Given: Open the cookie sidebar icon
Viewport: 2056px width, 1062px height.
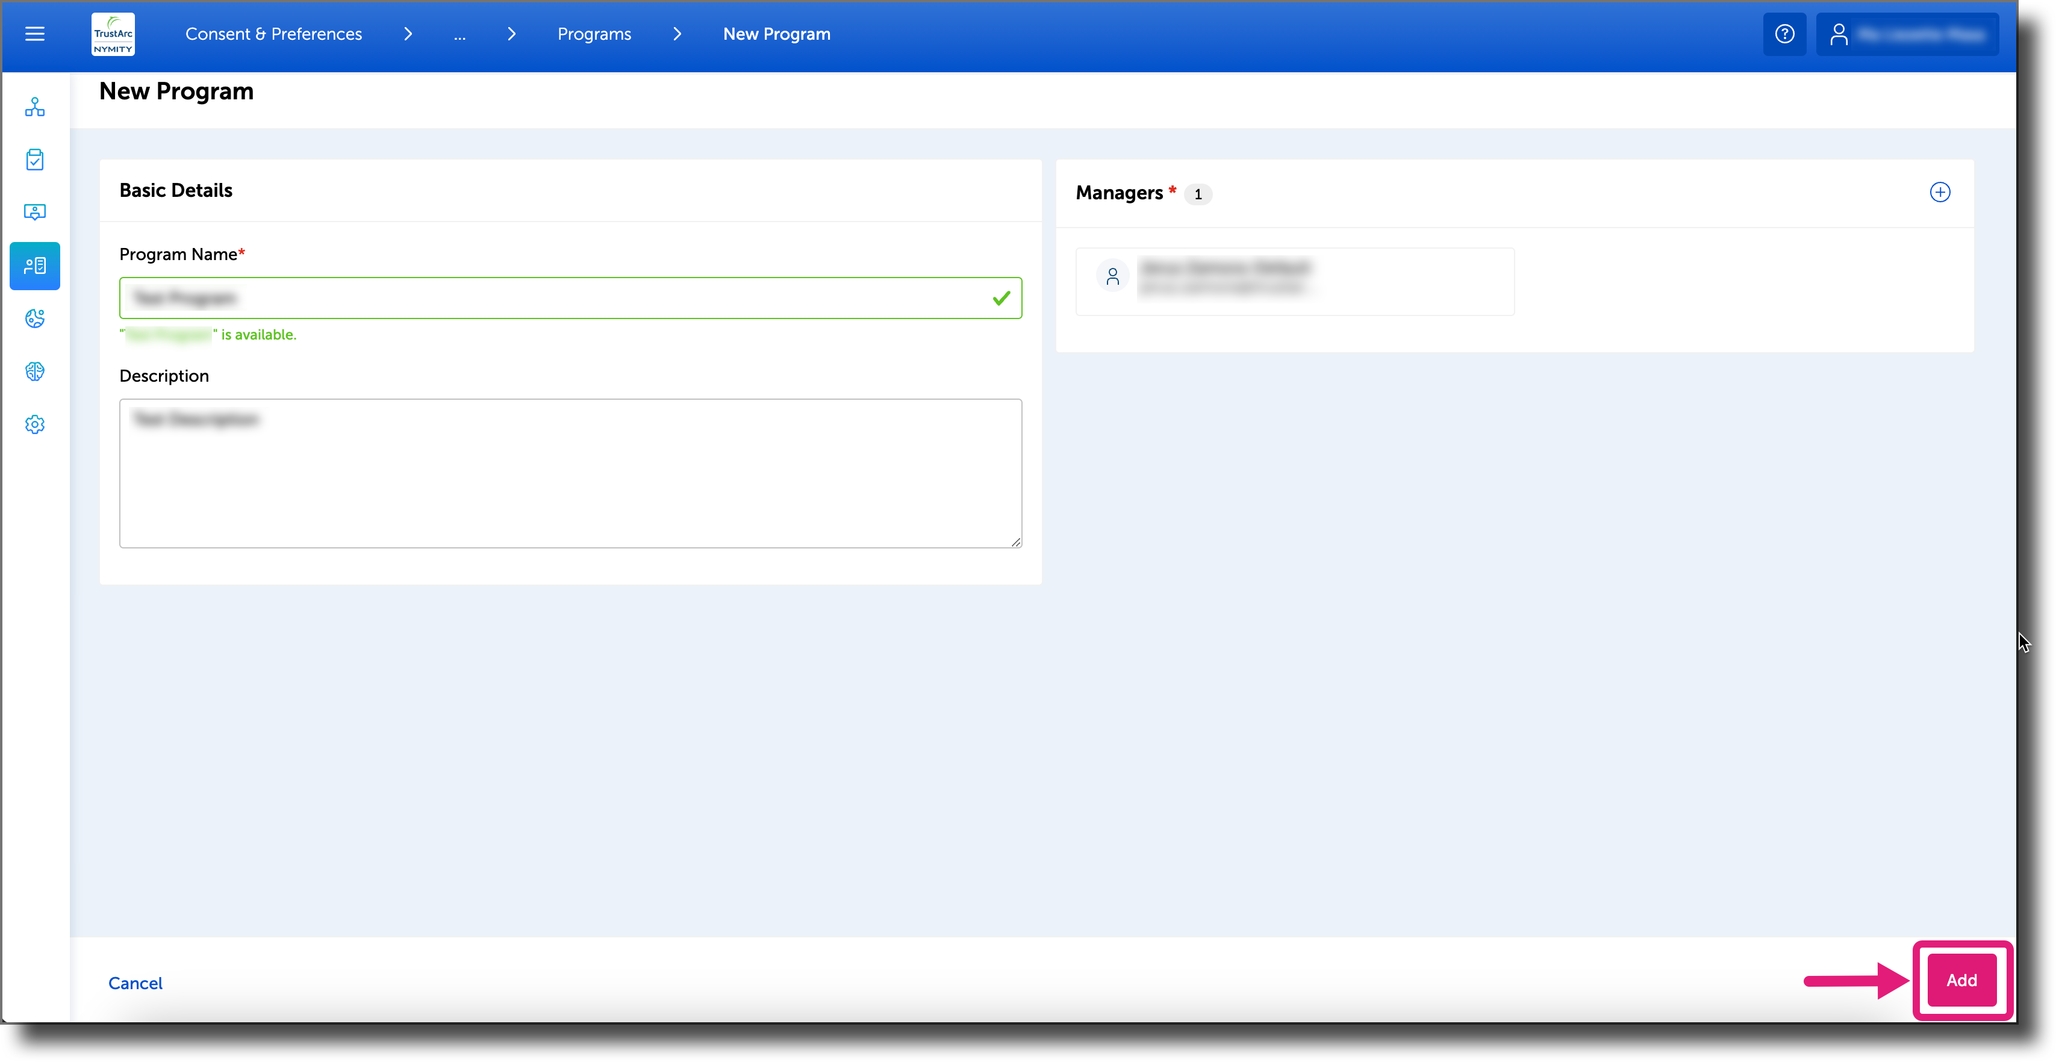Looking at the screenshot, I should point(35,318).
